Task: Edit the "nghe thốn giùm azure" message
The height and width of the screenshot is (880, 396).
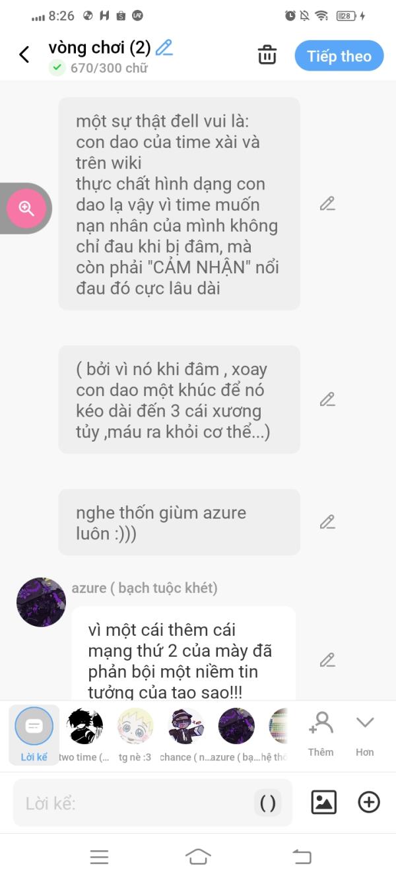Action: (327, 522)
